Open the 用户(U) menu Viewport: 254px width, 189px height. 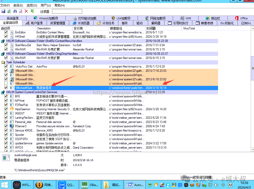coord(46,5)
